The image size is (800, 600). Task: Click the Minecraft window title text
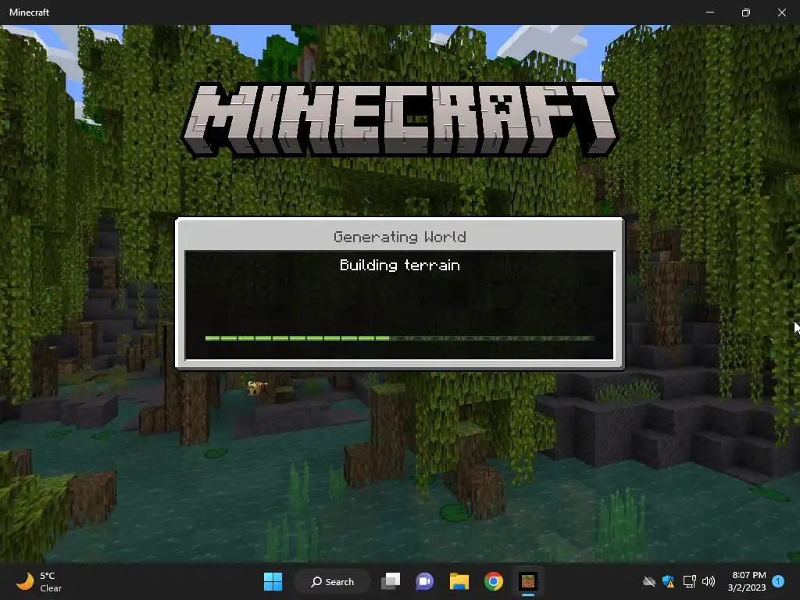tap(29, 12)
